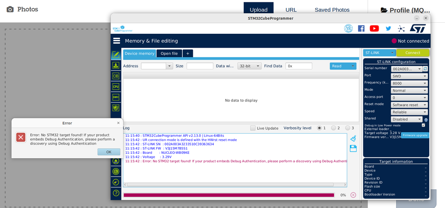Open the Twitter link icon
This screenshot has height=208, width=445.
click(388, 28)
